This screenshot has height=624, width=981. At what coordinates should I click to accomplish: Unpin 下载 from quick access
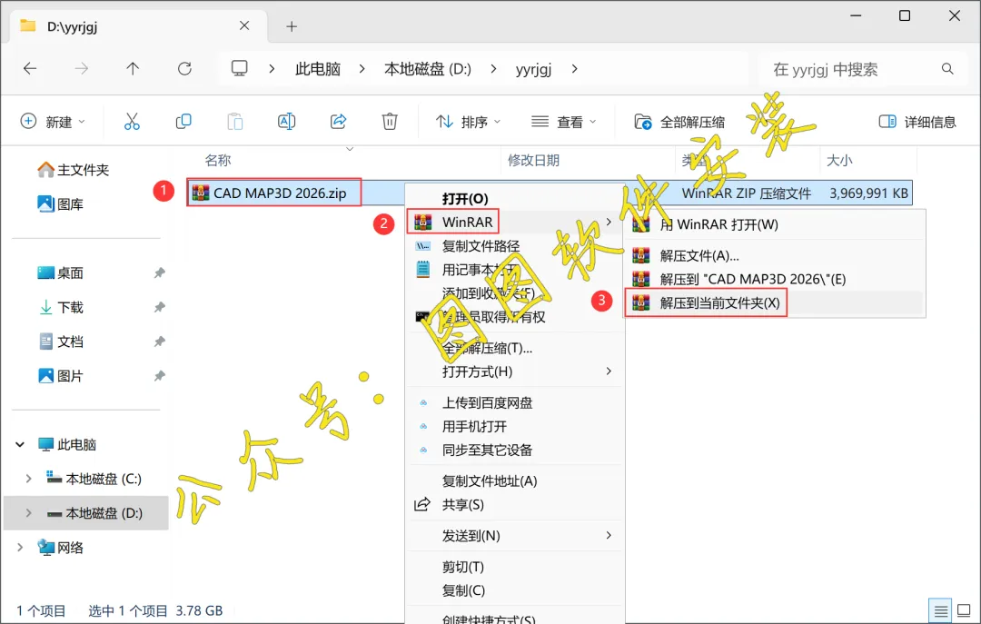point(160,307)
